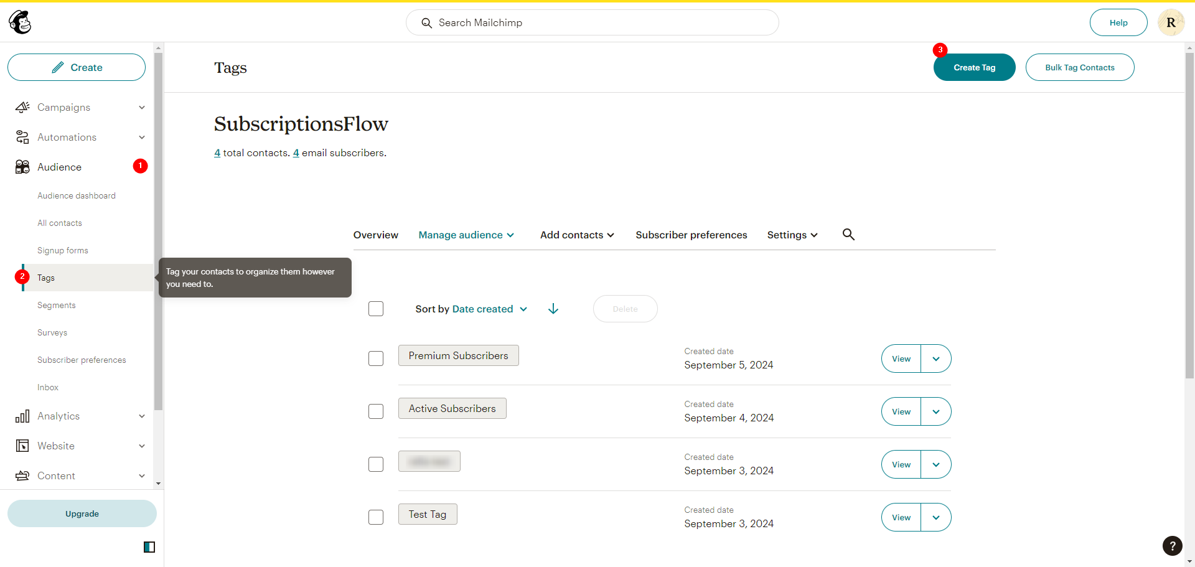Click the Bulk Tag Contacts button
The image size is (1195, 567).
pyautogui.click(x=1080, y=67)
